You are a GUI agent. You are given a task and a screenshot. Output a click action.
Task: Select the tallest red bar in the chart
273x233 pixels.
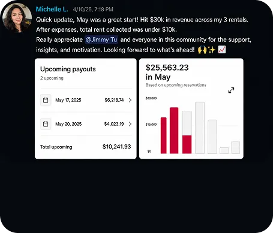point(174,131)
